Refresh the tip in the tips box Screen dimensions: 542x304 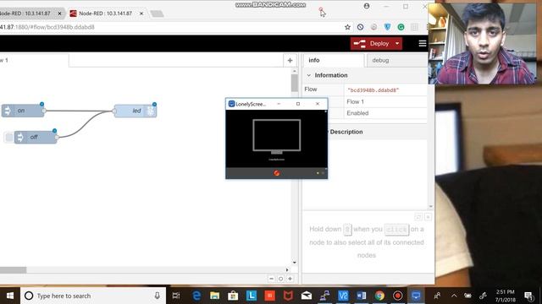click(x=418, y=217)
